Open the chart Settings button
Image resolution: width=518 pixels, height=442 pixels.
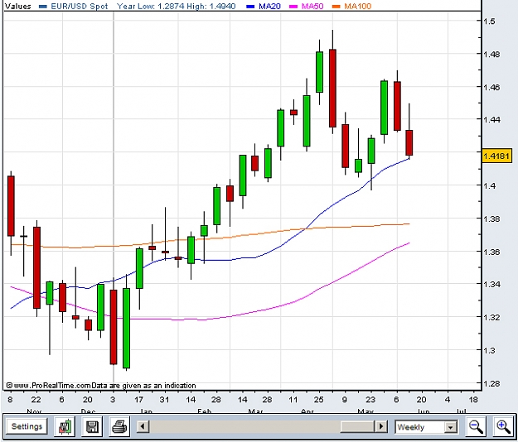coord(27,426)
